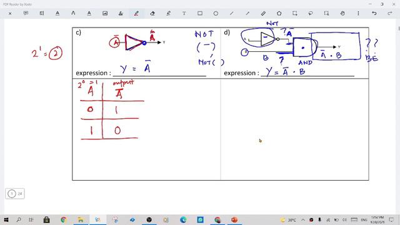Open PowerPoint from the taskbar
Viewport: 400px width, 225px height.
click(x=234, y=219)
